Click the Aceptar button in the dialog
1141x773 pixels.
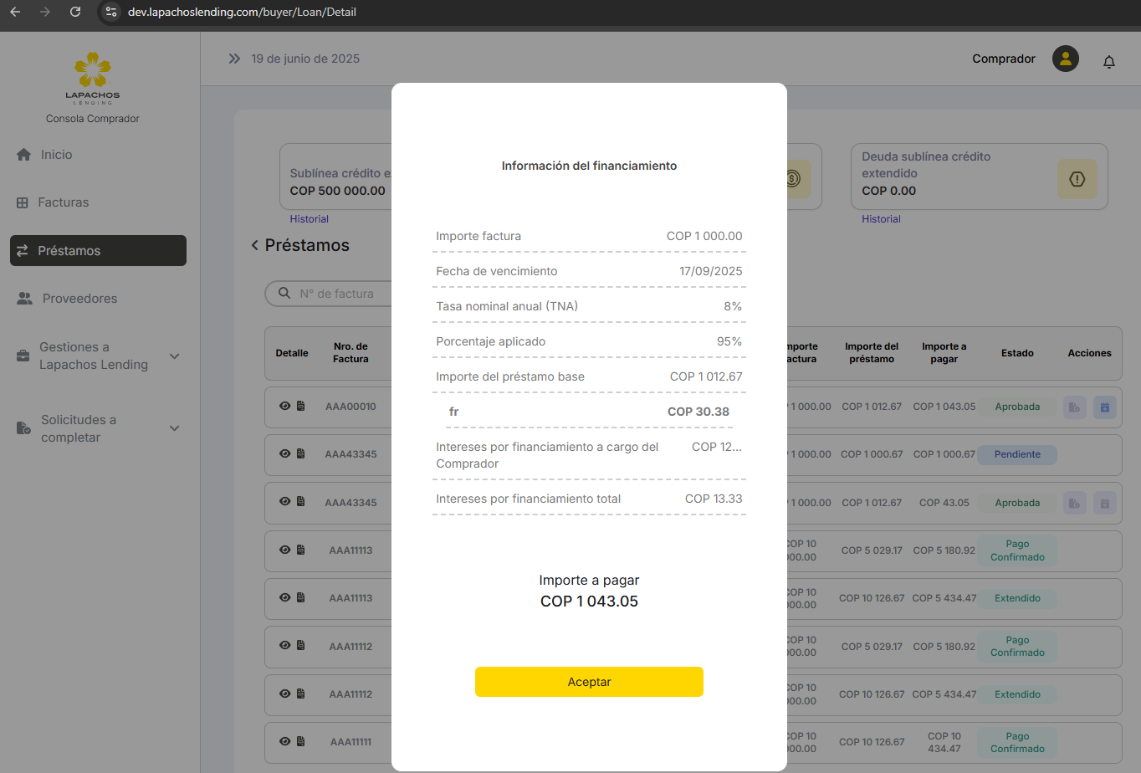[x=589, y=682]
